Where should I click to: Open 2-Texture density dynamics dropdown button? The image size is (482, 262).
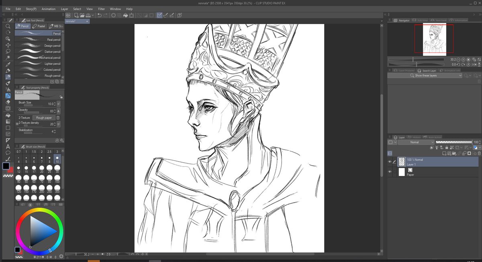[x=59, y=124]
